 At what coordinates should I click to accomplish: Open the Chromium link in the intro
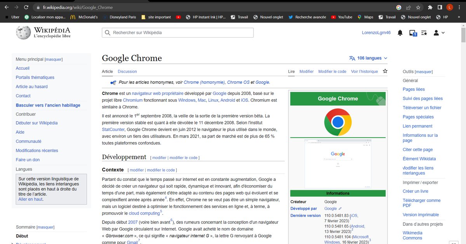click(x=133, y=100)
